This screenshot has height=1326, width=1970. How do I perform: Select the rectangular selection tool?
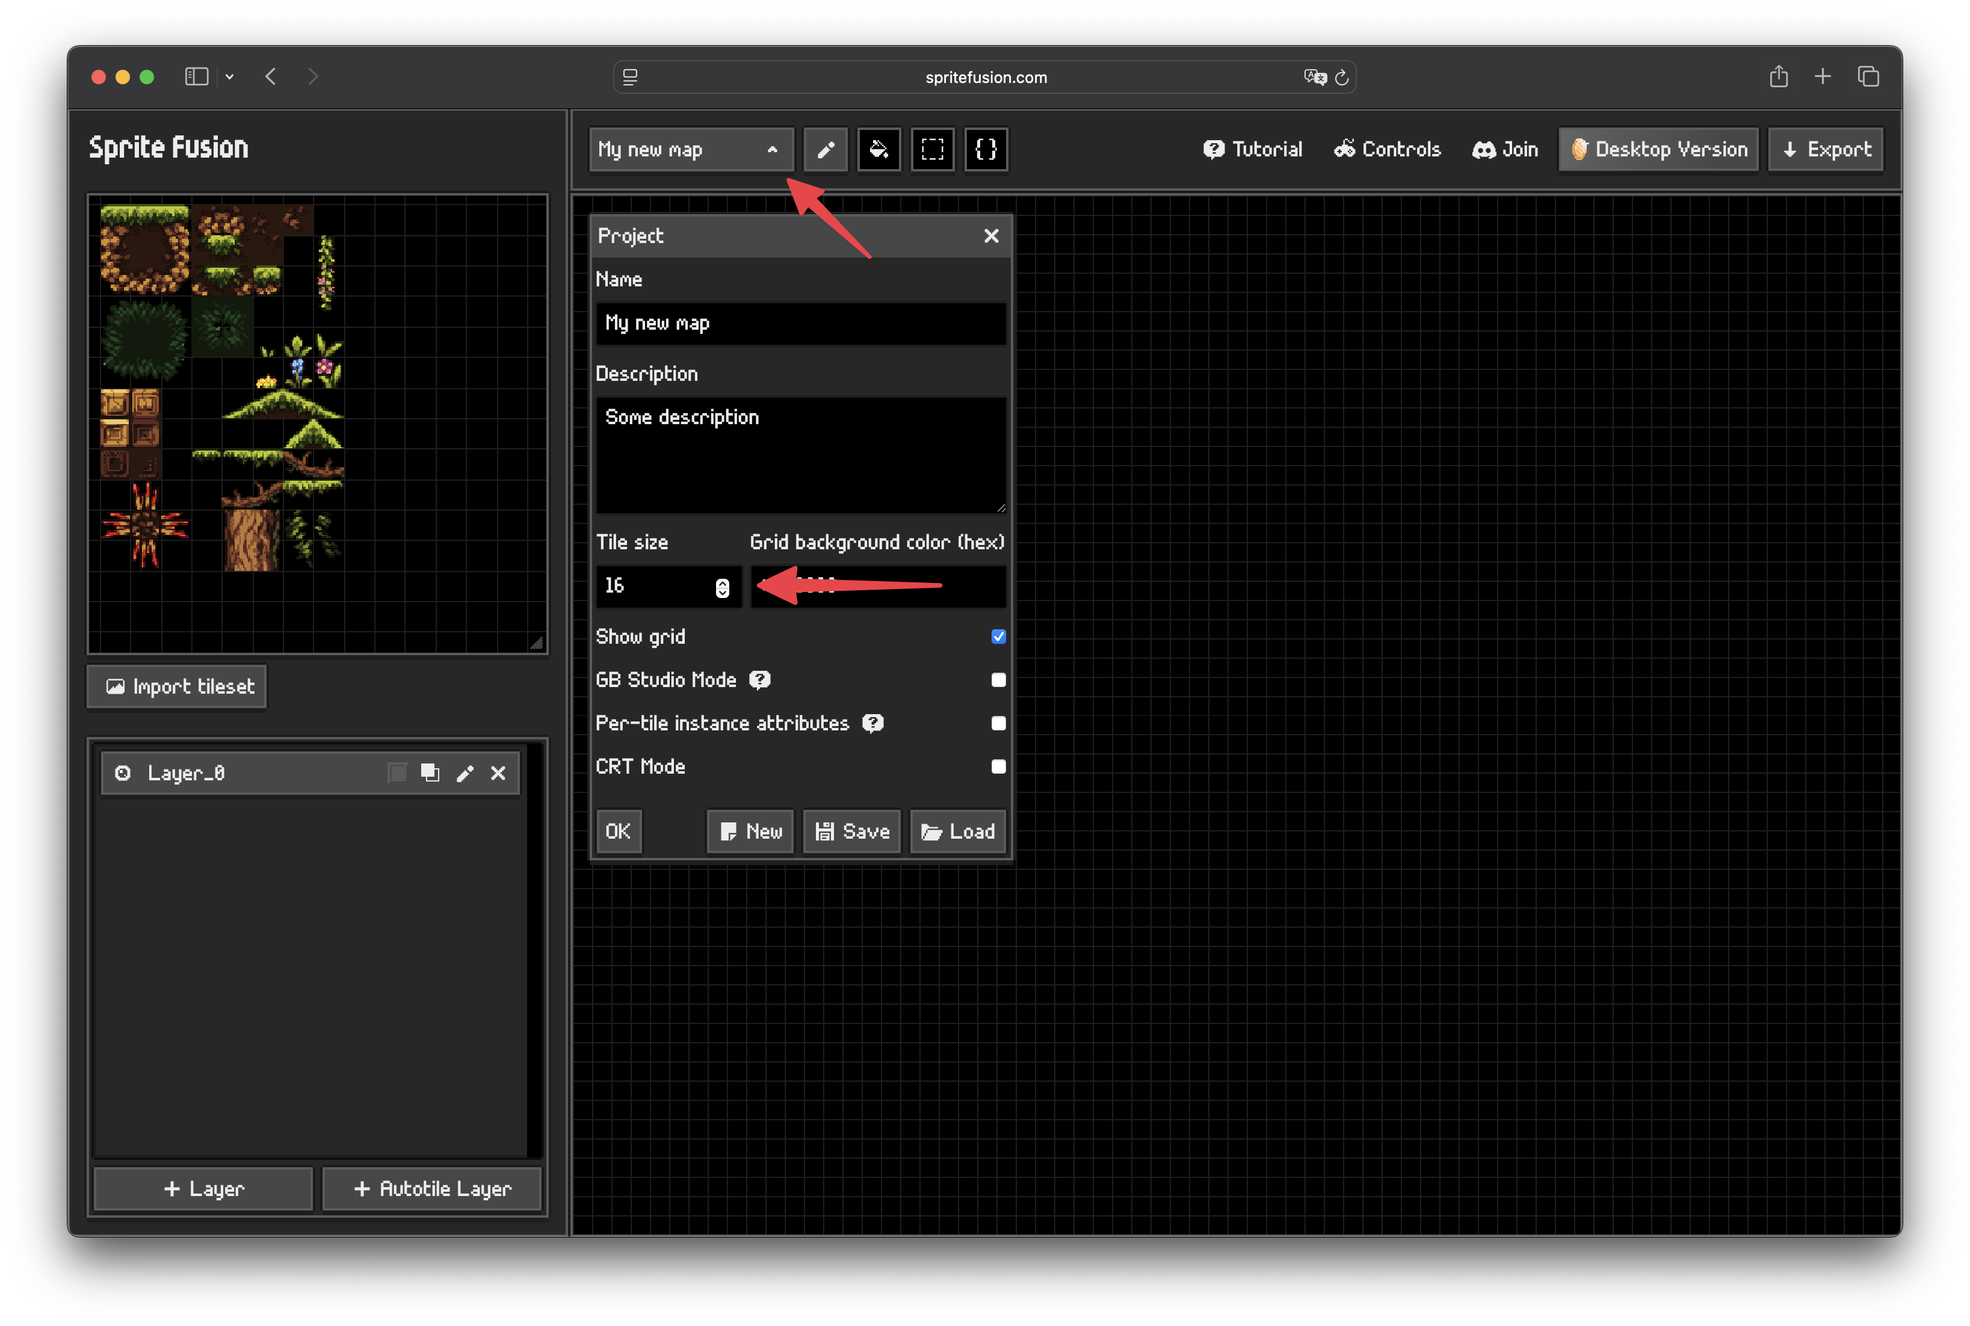[x=932, y=150]
